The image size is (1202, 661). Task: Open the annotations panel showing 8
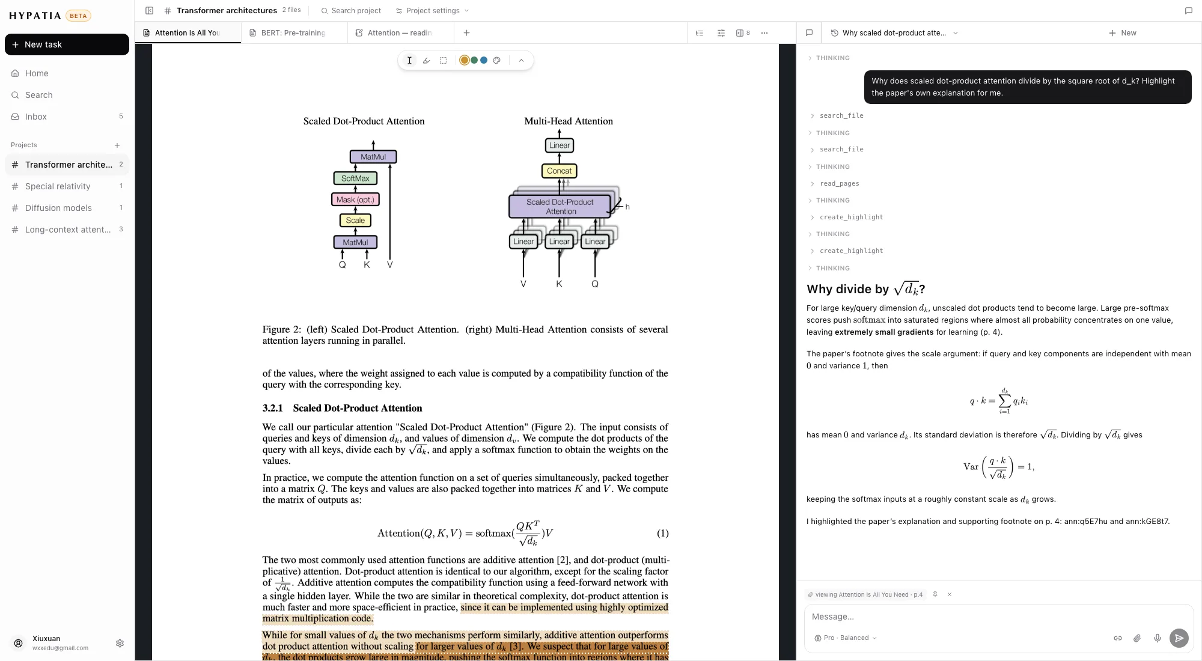tap(743, 33)
